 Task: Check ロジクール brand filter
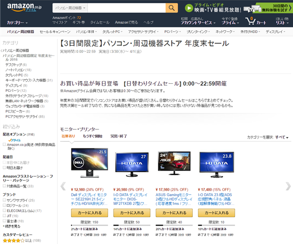[x=4, y=205]
